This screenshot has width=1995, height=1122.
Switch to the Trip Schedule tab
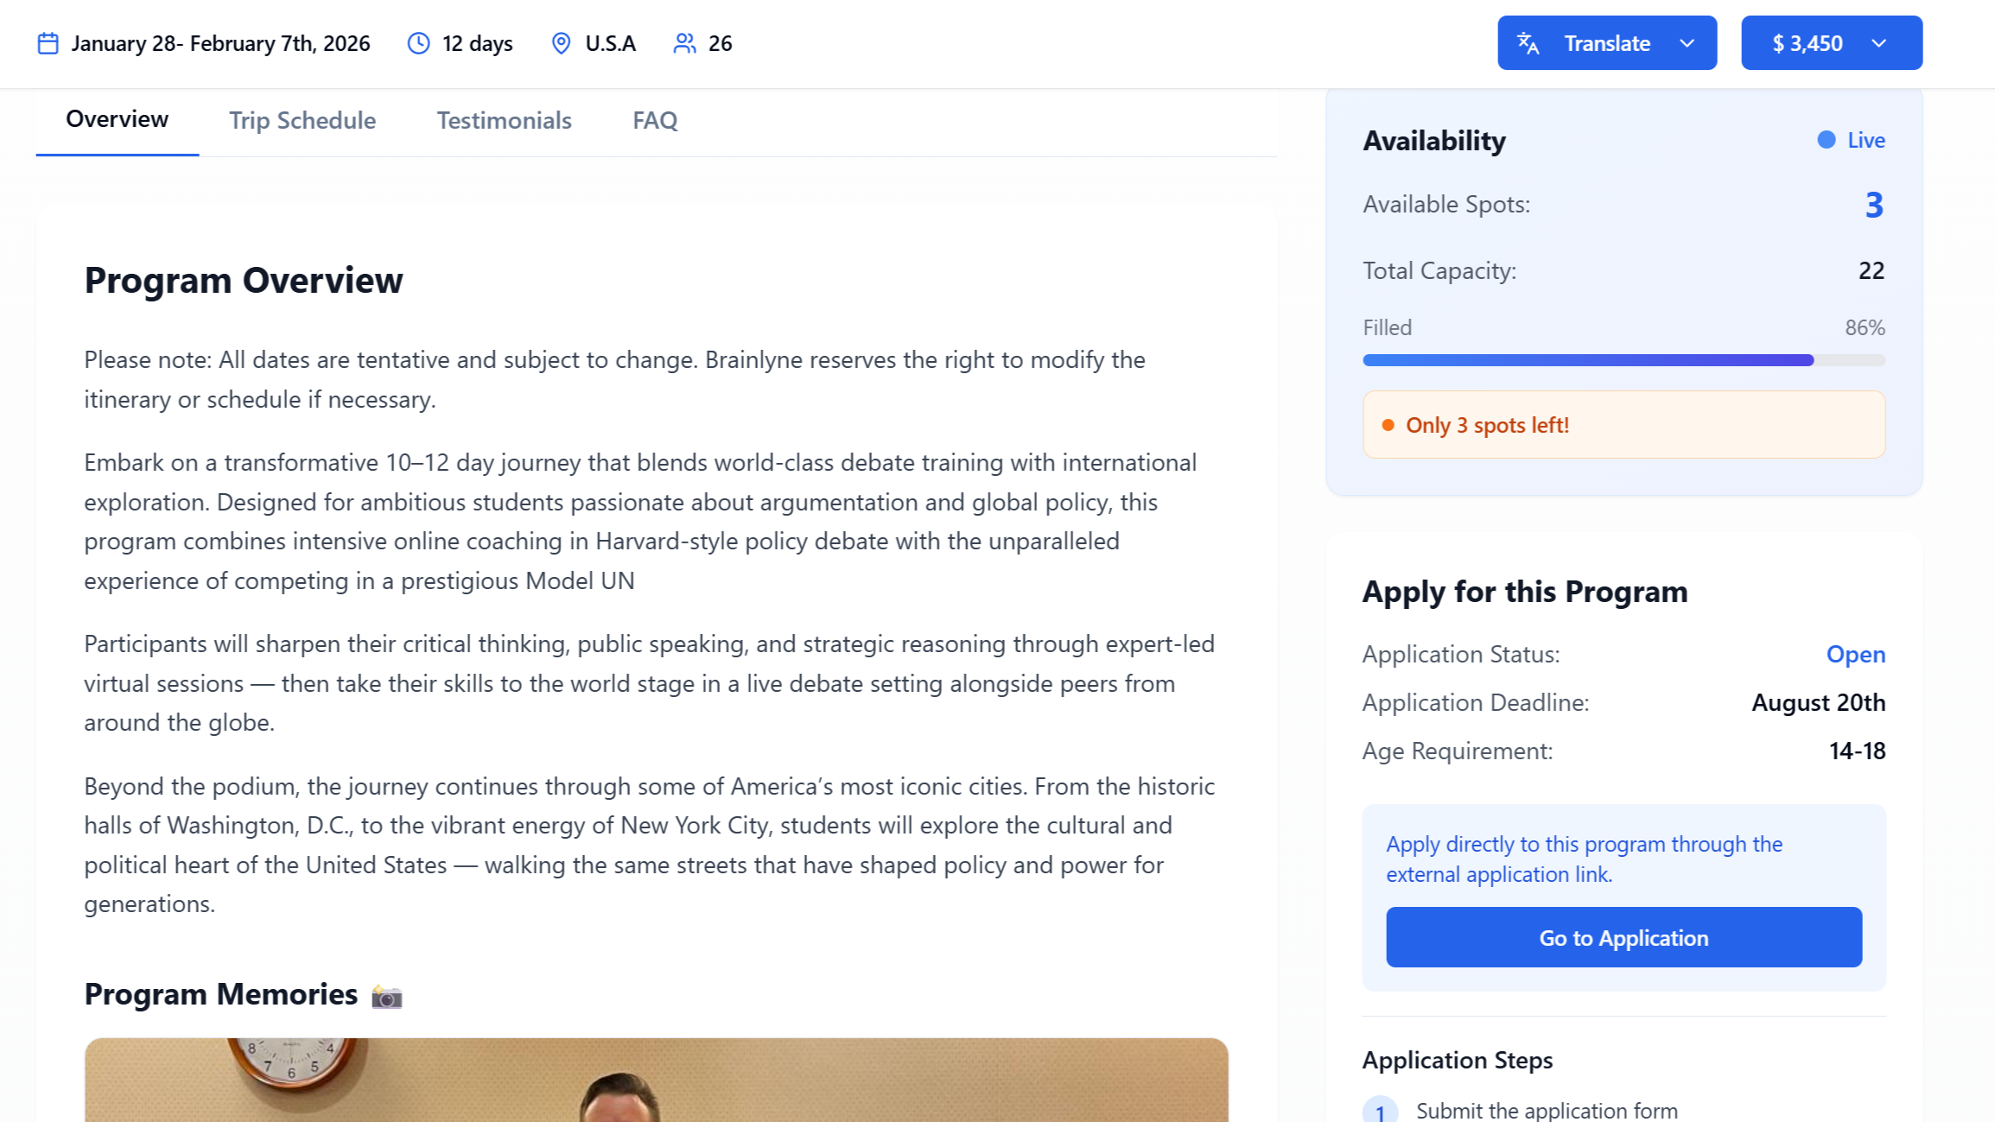[302, 121]
